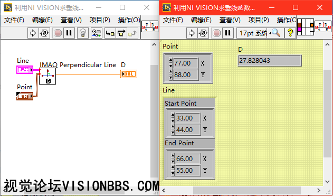This screenshot has width=333, height=196.
Task: Click front panel horizontal scrollbar thumb
Action: point(247,190)
